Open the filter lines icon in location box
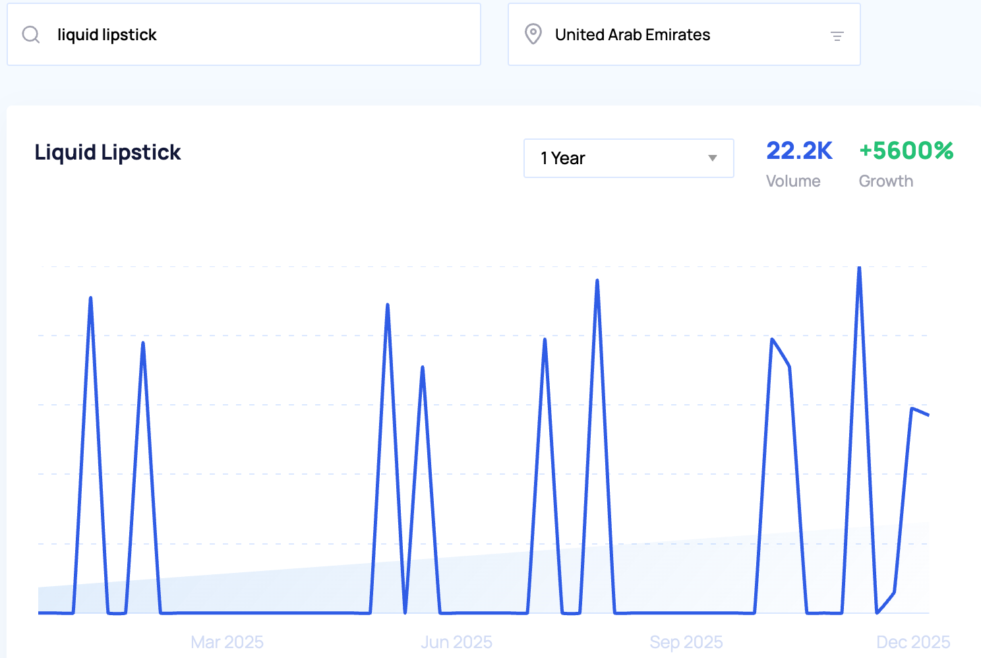 (837, 36)
